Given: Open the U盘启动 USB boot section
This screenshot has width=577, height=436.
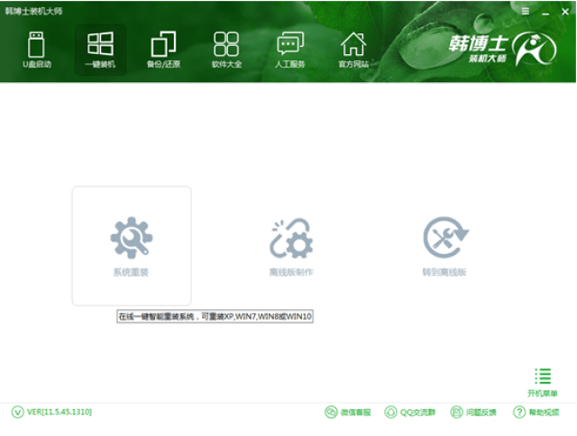Looking at the screenshot, I should pos(37,50).
